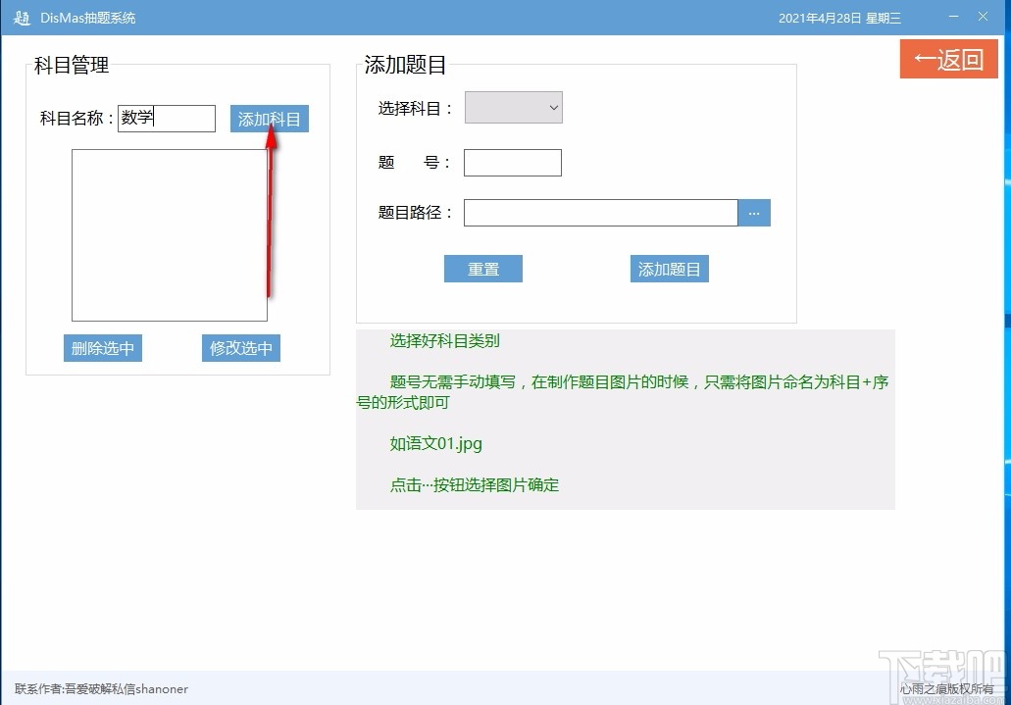Click the 添加科目 button
Image resolution: width=1011 pixels, height=705 pixels.
tap(269, 118)
